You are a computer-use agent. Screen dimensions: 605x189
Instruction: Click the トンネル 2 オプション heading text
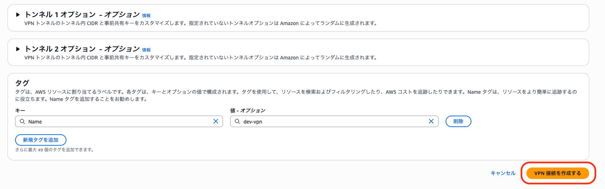pyautogui.click(x=82, y=49)
